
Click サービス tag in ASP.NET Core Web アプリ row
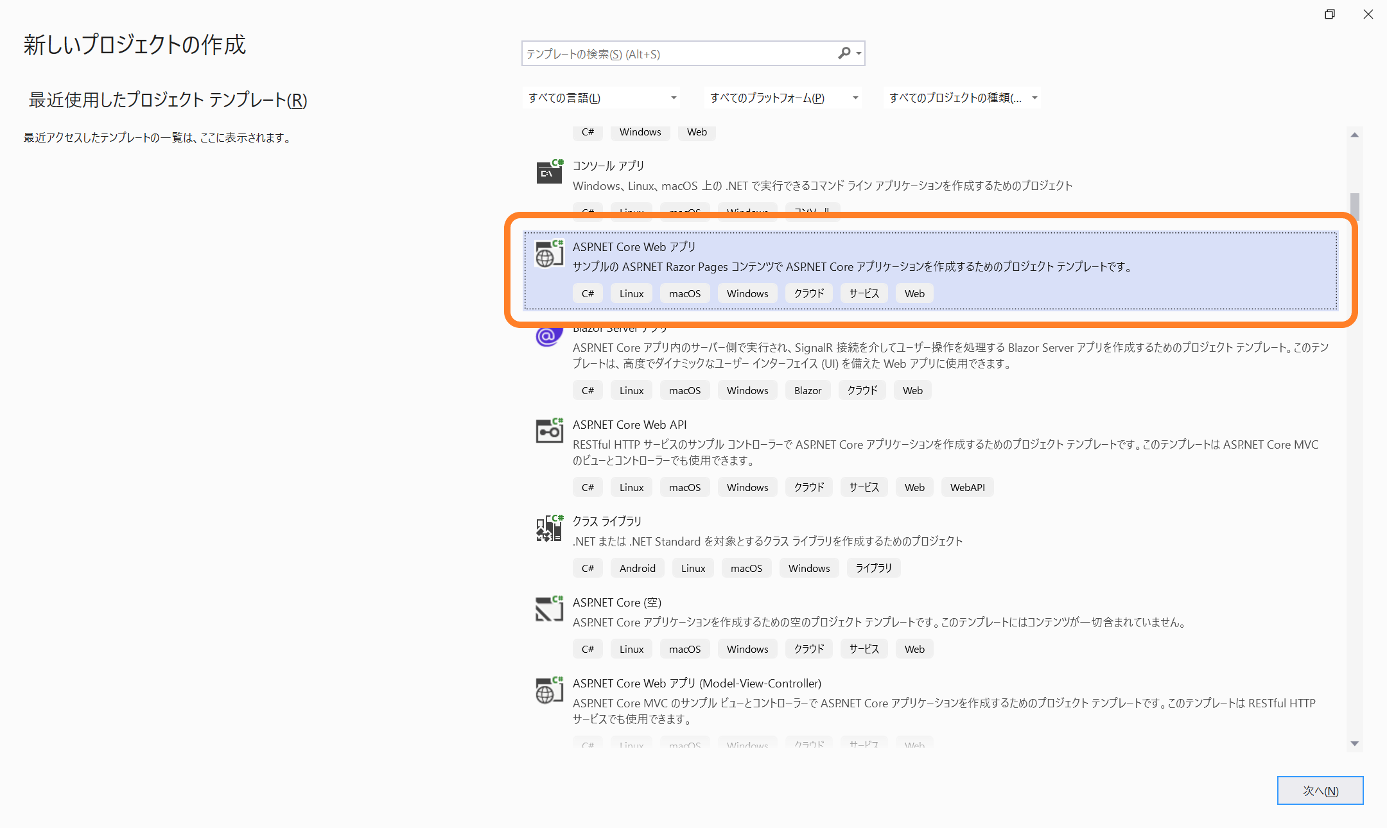pyautogui.click(x=864, y=293)
